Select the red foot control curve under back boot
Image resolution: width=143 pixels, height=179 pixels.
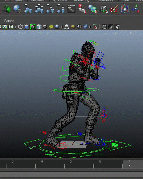tap(55, 146)
